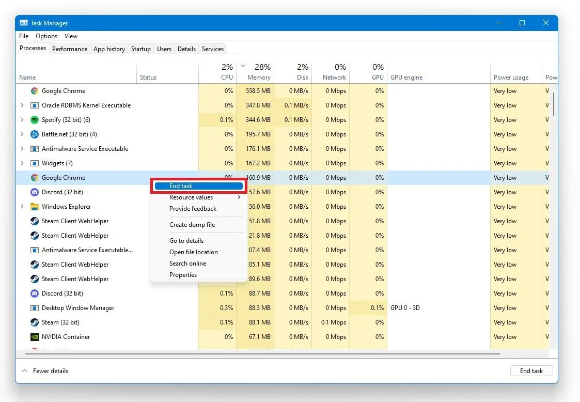Expand the Windows Explorer process group
Image resolution: width=580 pixels, height=402 pixels.
22,207
